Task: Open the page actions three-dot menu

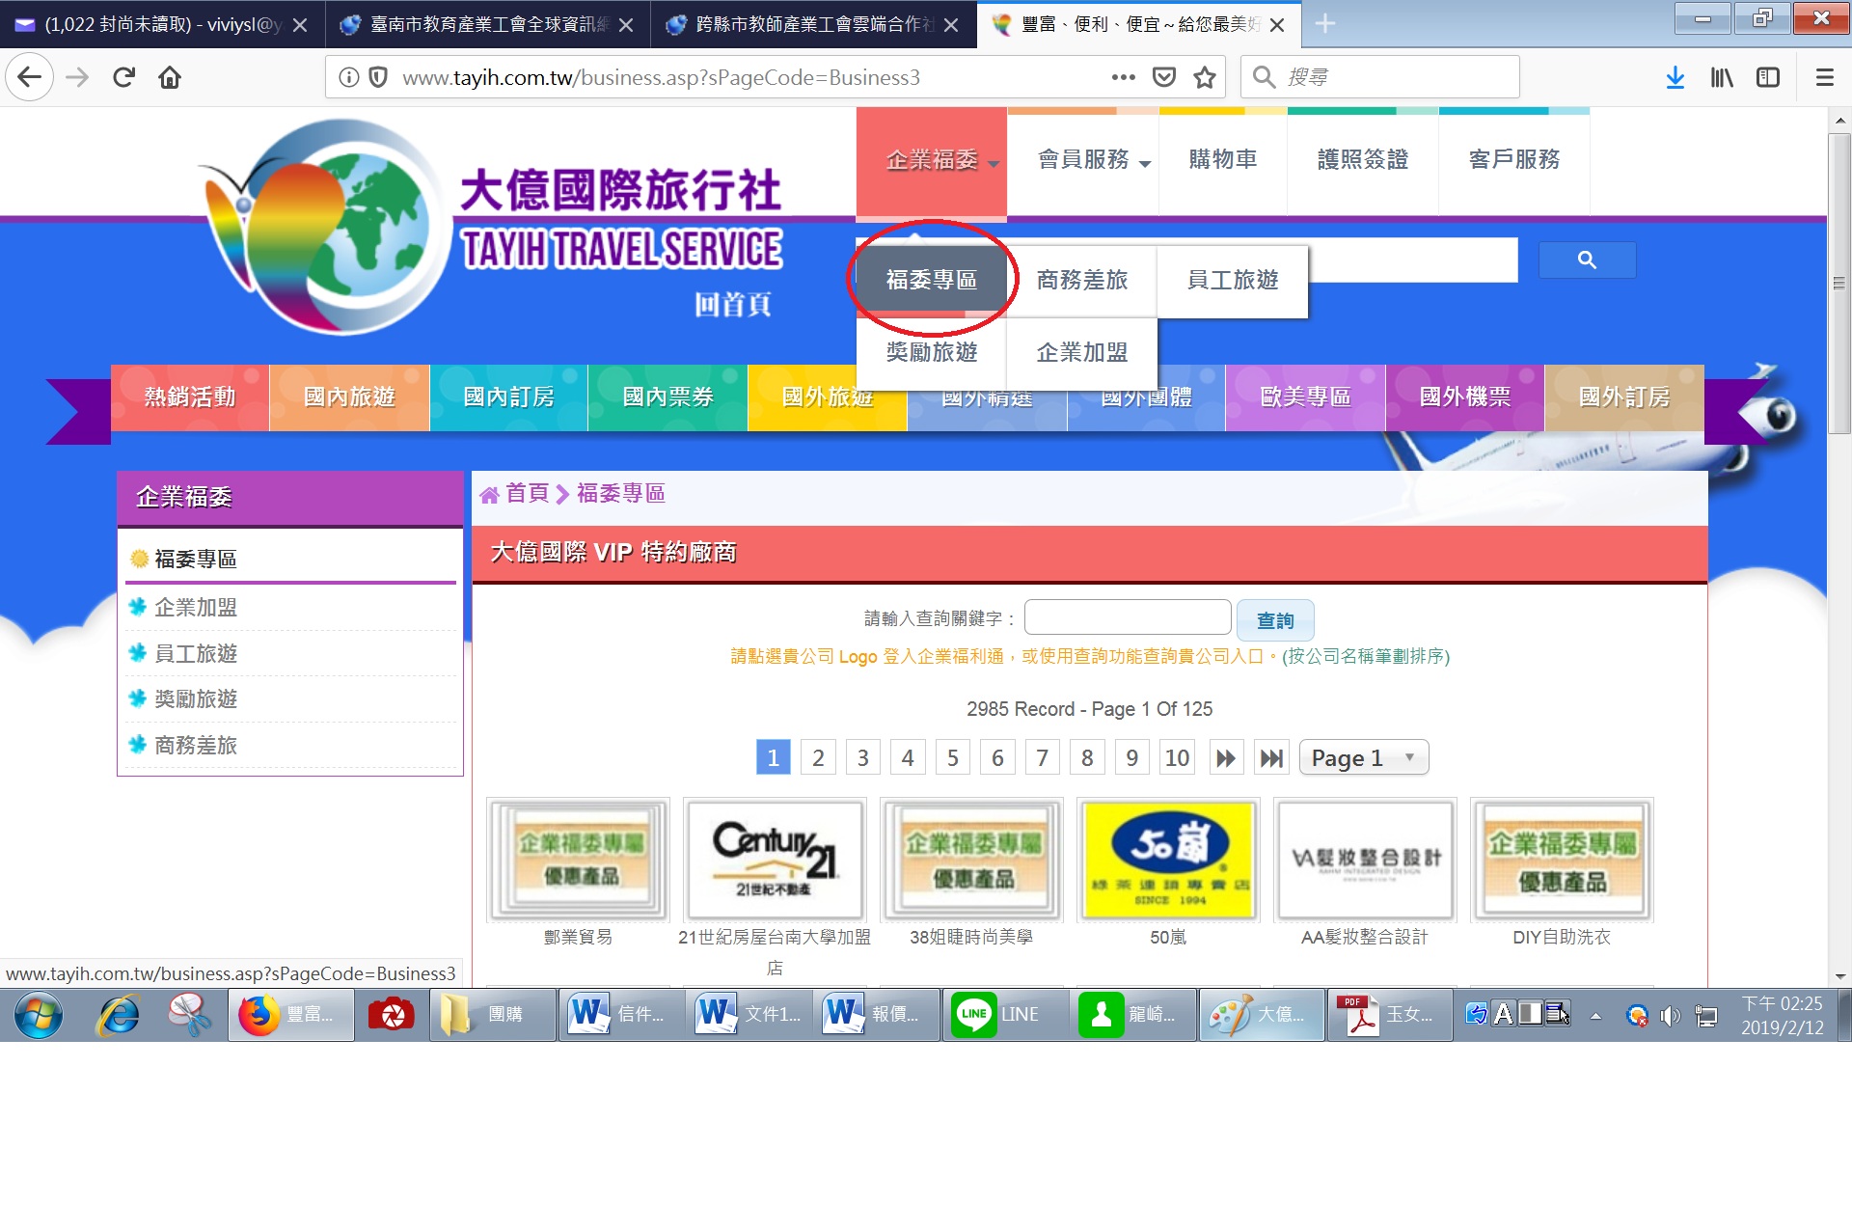Action: [1123, 77]
